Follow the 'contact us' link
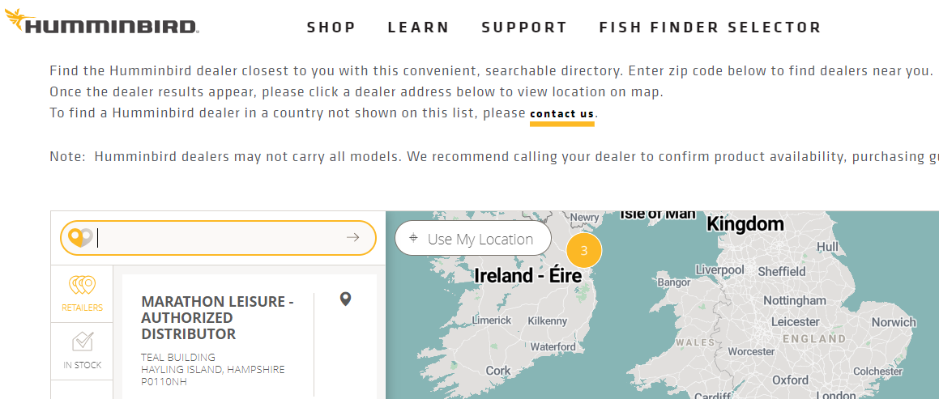 (x=561, y=114)
